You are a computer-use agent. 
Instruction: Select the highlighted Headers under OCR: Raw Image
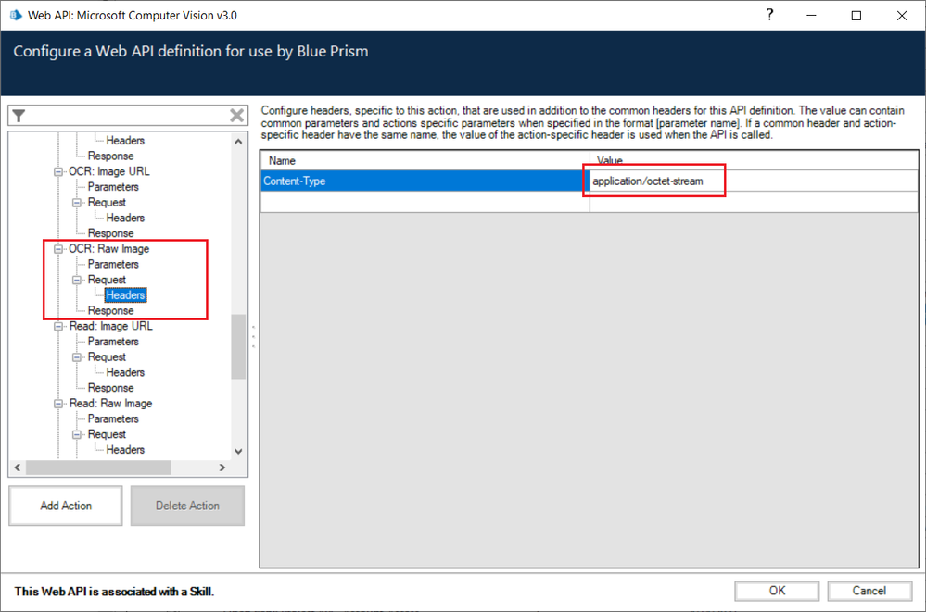pyautogui.click(x=125, y=295)
